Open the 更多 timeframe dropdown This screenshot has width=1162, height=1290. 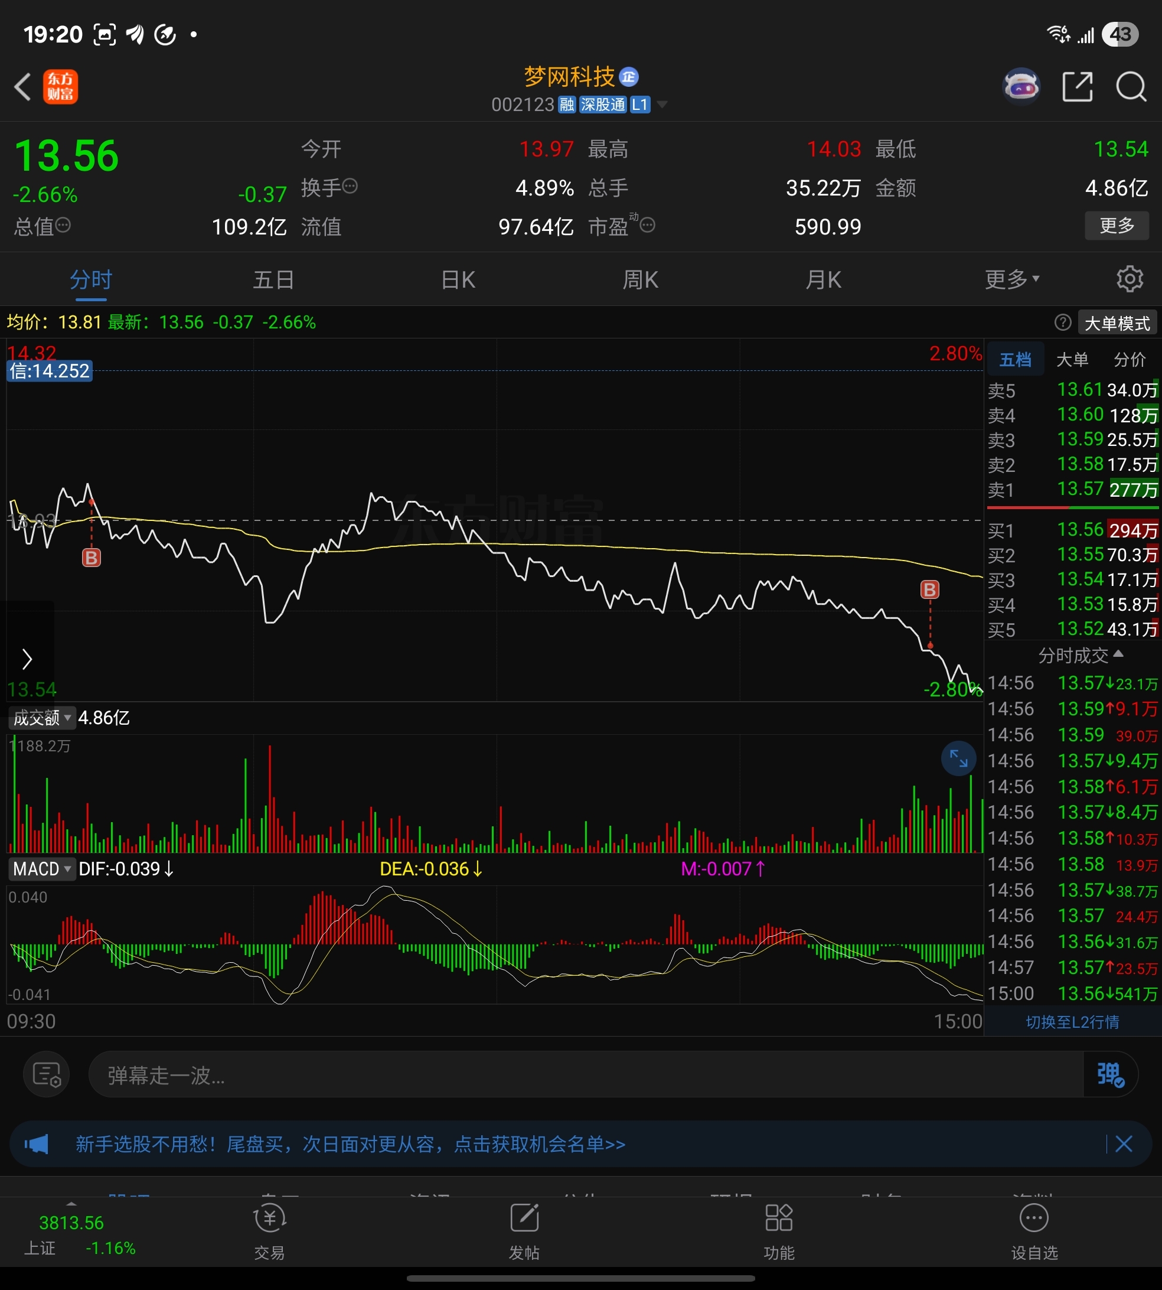(1013, 279)
